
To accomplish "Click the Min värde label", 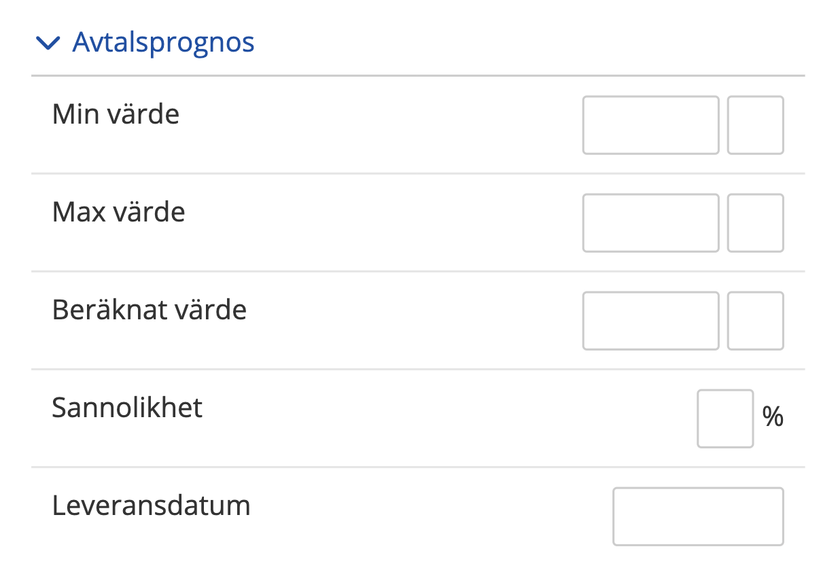I will point(116,114).
